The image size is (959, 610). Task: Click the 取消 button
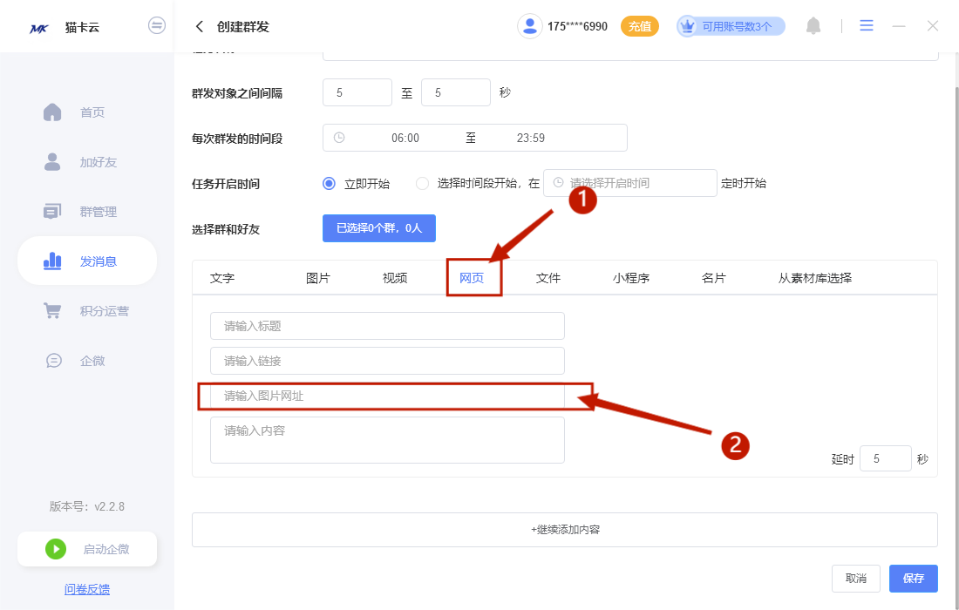[855, 579]
